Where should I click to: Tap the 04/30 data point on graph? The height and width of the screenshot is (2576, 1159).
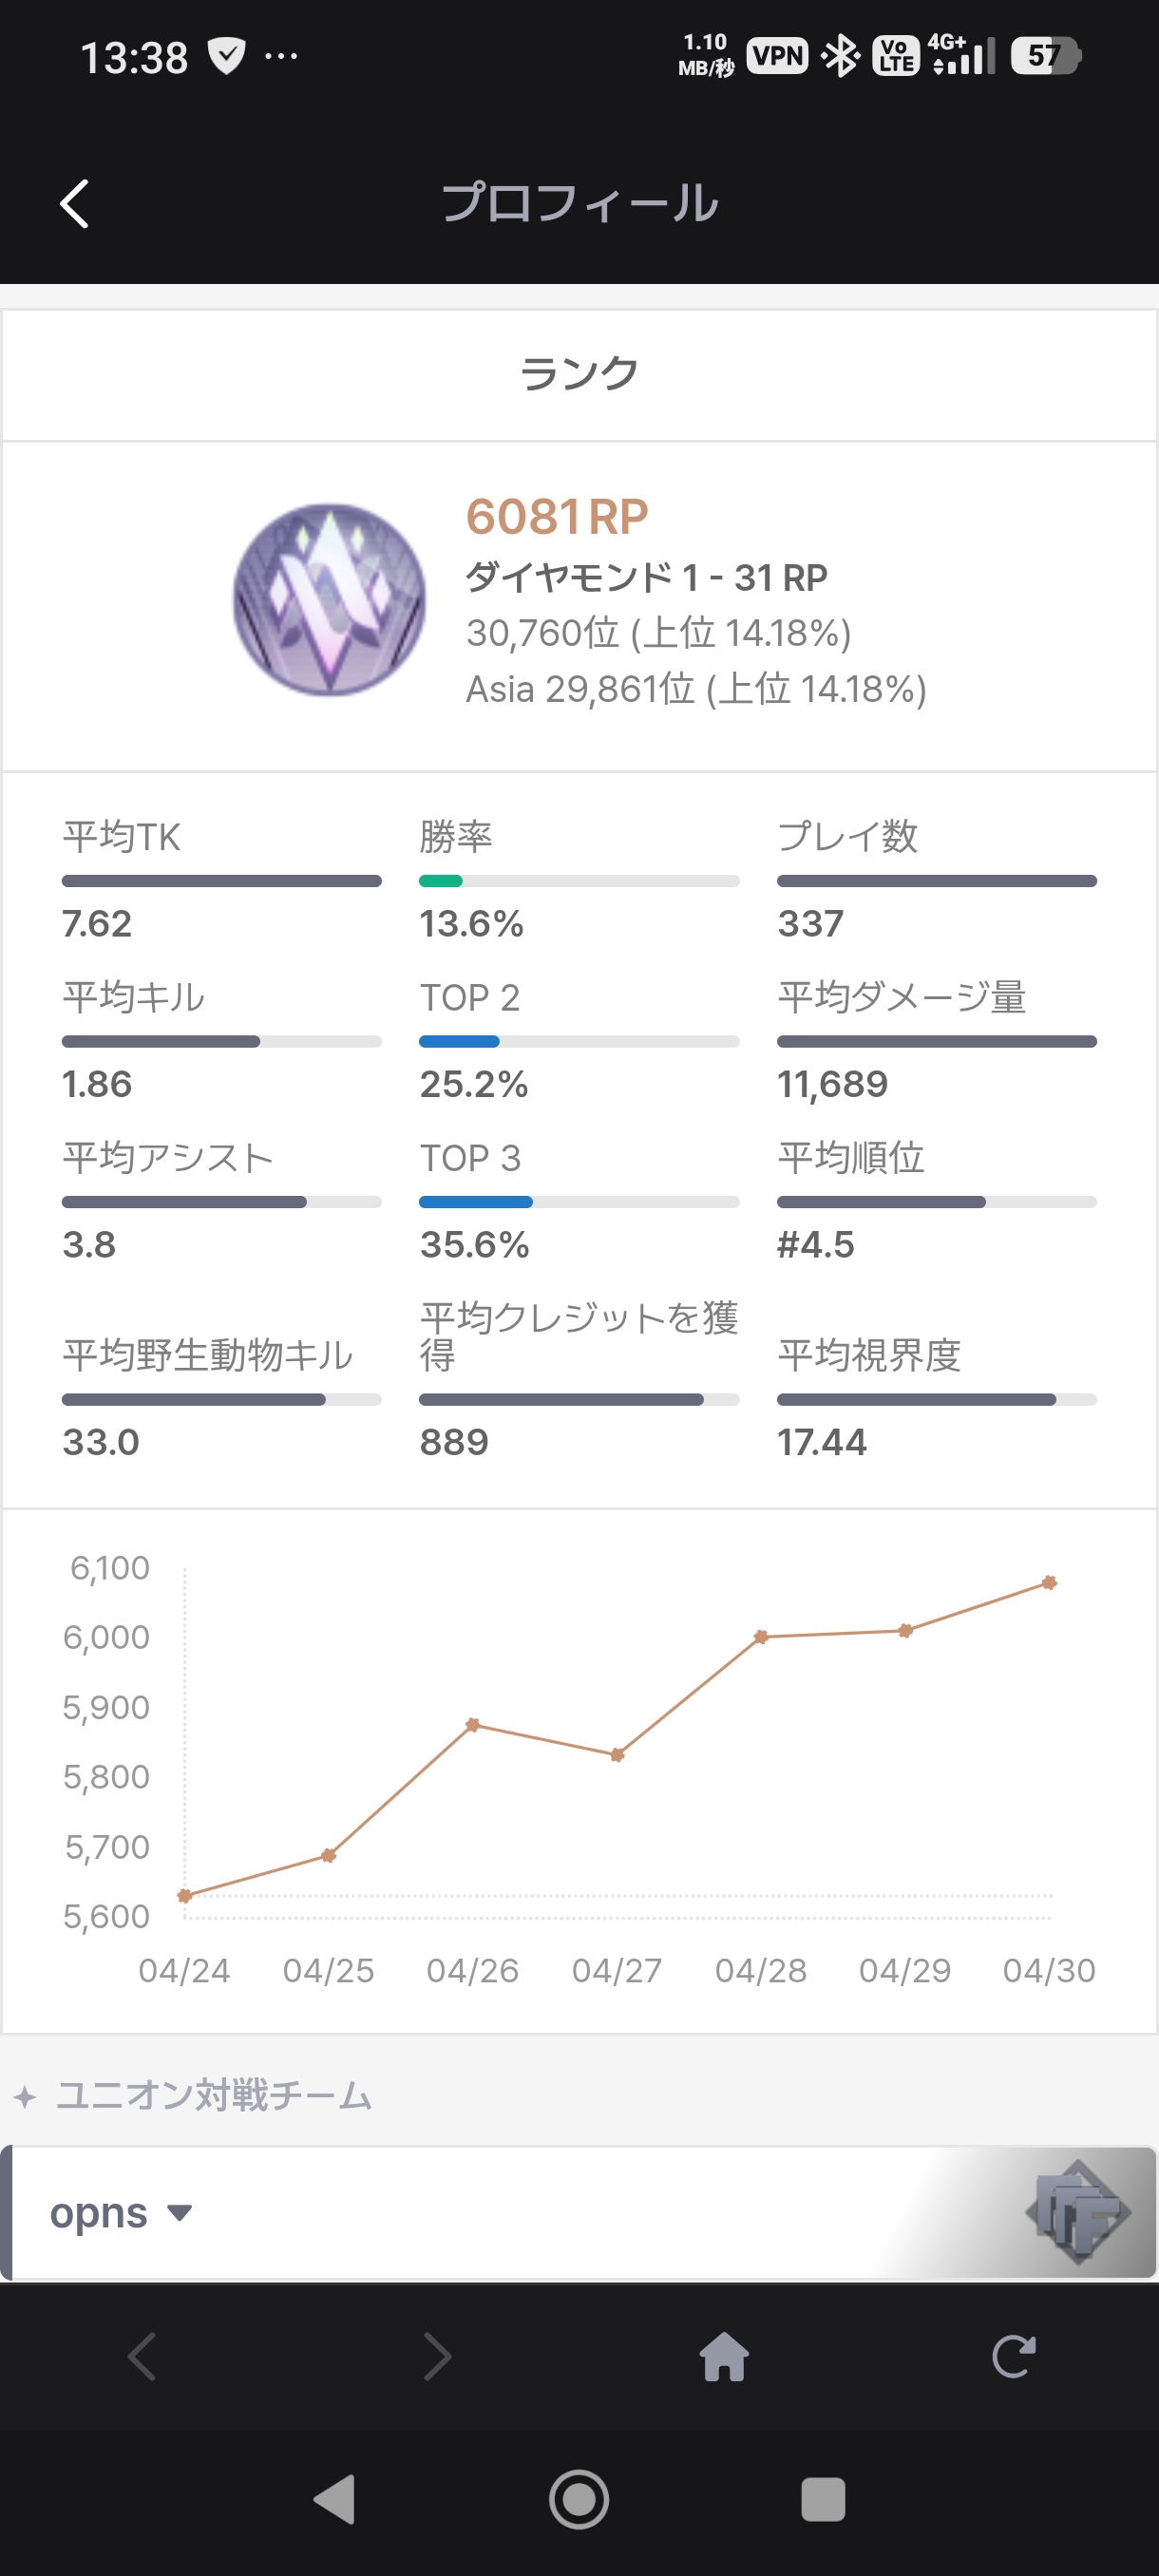tap(1048, 1582)
